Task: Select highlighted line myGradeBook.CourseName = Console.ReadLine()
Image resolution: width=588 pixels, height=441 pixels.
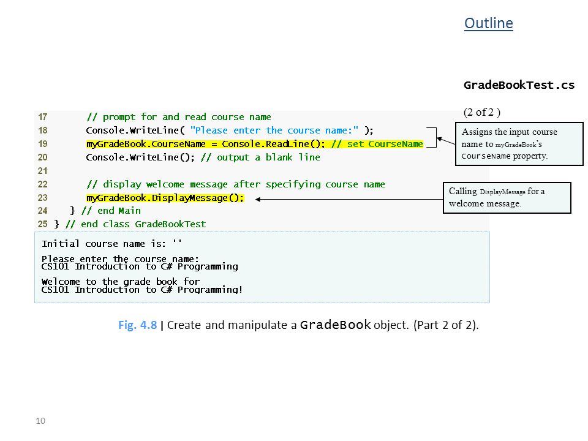Action: point(206,144)
